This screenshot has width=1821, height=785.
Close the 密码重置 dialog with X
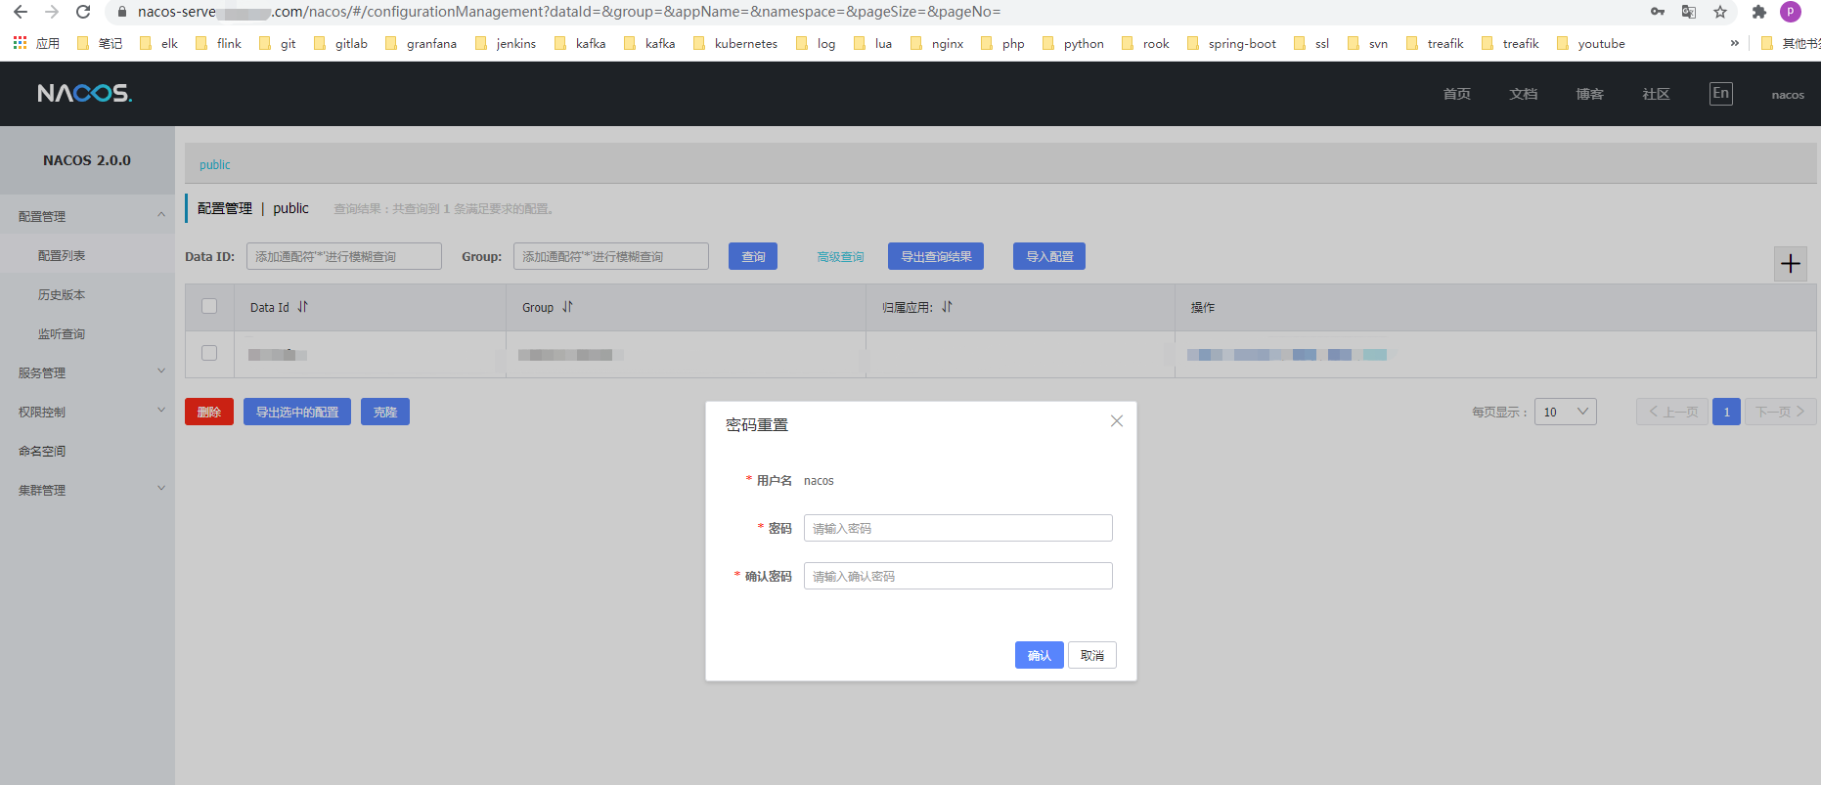click(1117, 421)
